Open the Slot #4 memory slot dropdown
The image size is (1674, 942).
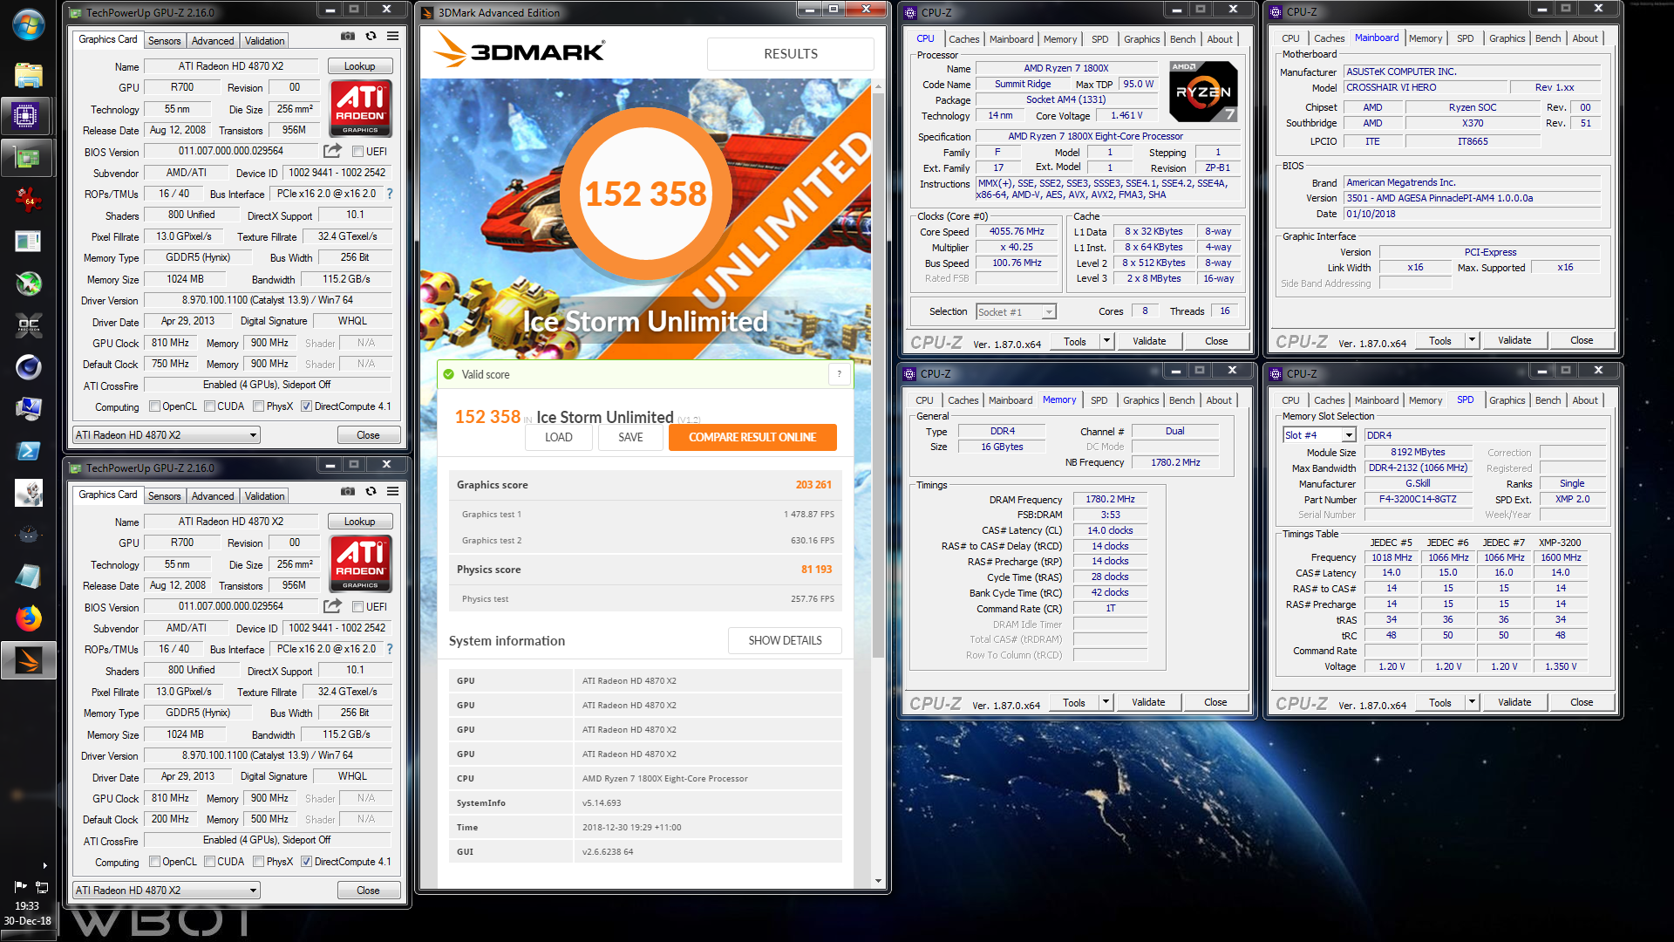pyautogui.click(x=1319, y=435)
